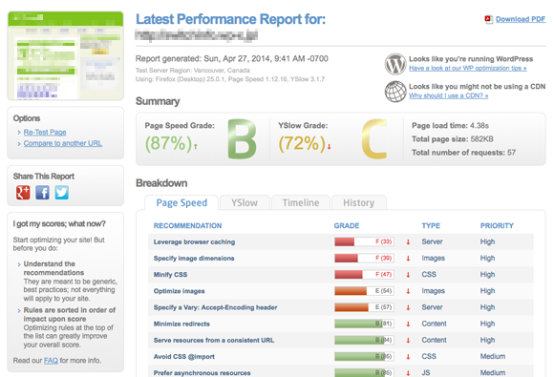554x377 pixels.
Task: Click the PDF icon beside Download PDF
Action: point(489,19)
